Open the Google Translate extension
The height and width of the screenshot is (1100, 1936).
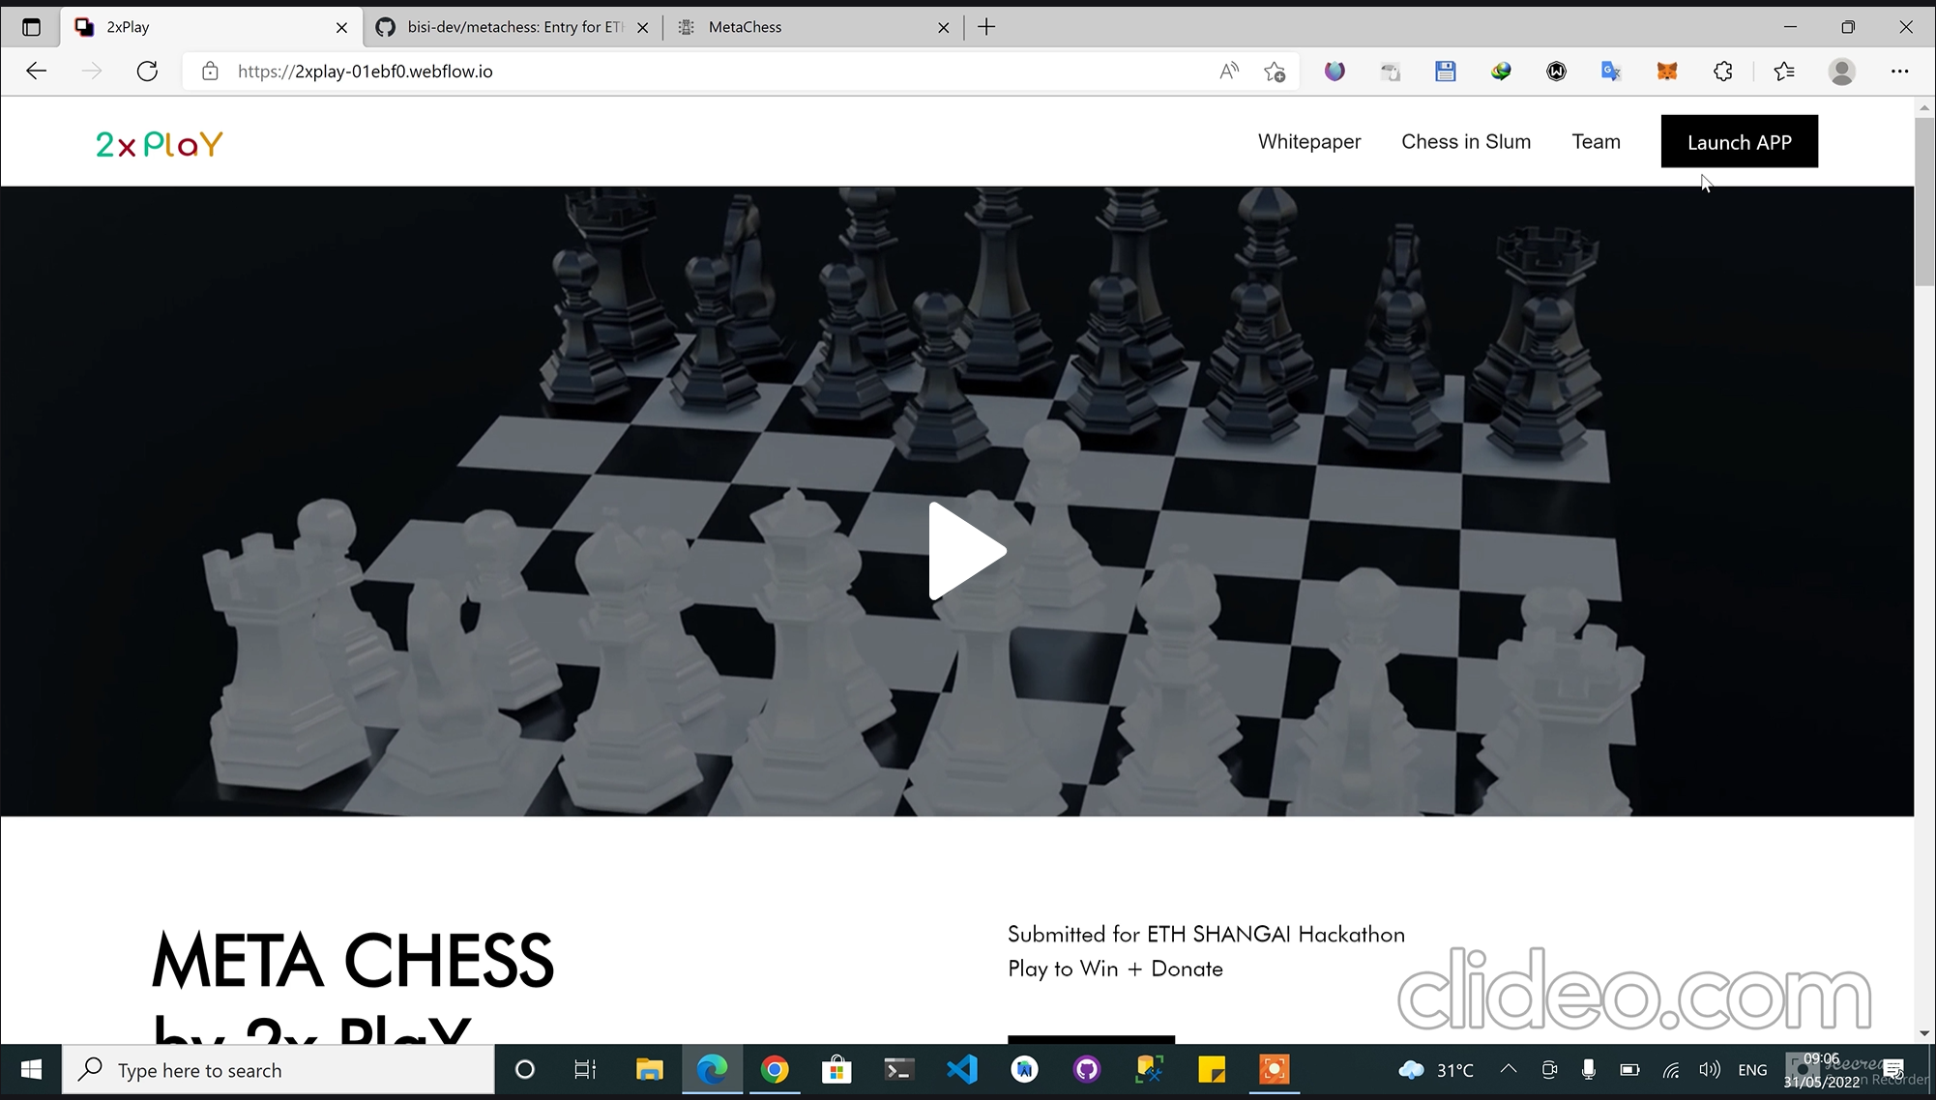[1610, 71]
